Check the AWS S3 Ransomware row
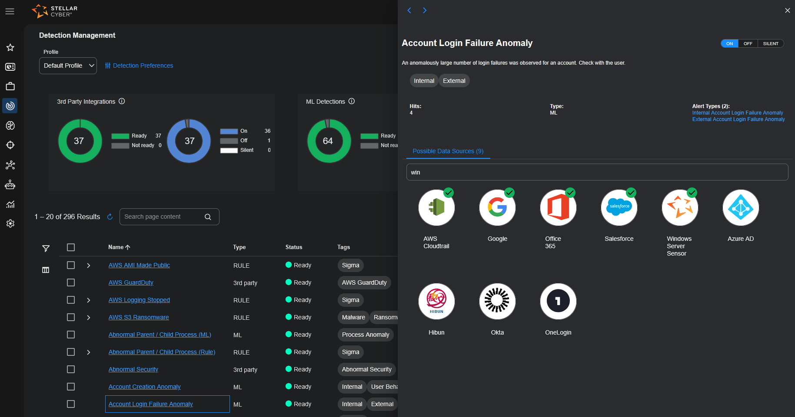The height and width of the screenshot is (417, 795). 71,317
